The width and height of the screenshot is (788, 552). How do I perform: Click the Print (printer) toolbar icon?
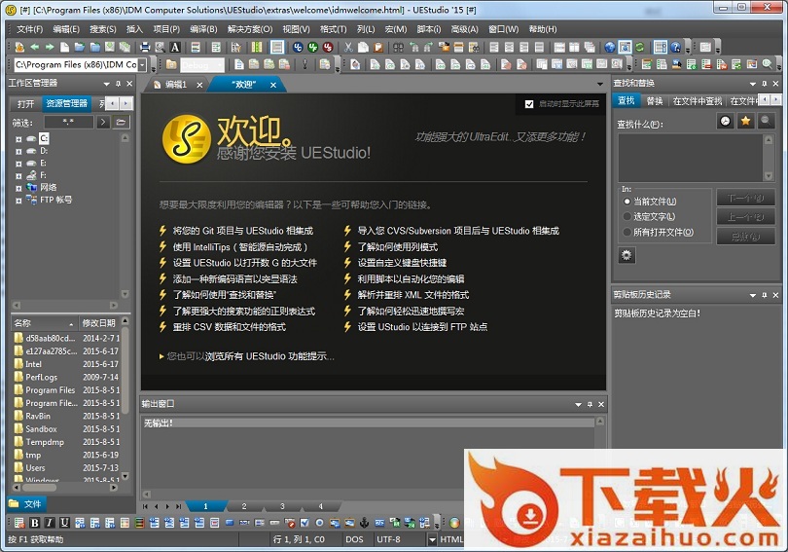coord(145,48)
